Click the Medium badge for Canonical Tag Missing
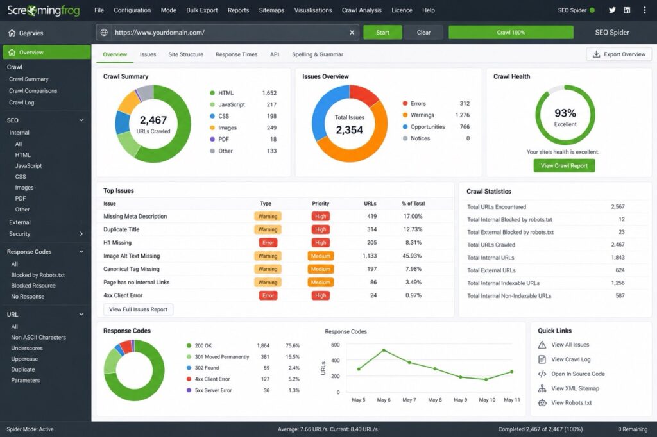Image resolution: width=657 pixels, height=437 pixels. coord(321,269)
